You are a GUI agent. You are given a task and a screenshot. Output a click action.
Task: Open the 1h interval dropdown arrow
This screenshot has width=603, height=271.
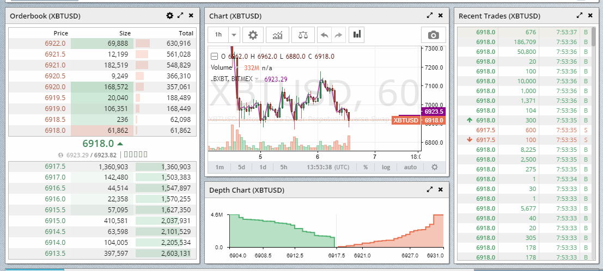point(234,35)
